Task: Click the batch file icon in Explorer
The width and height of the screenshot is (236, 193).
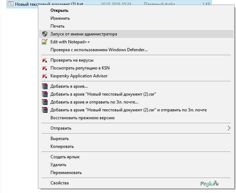Action: [x=10, y=4]
